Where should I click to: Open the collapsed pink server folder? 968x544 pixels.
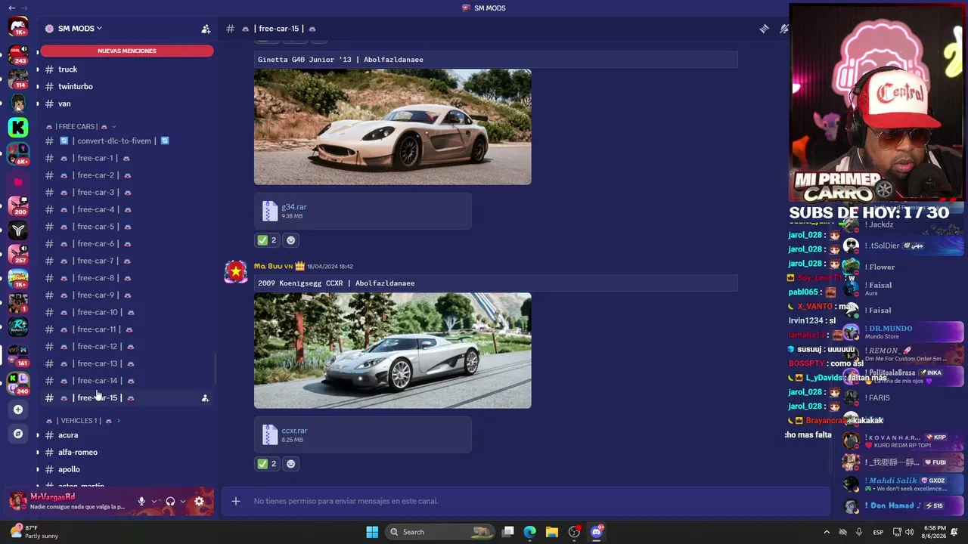click(x=18, y=181)
